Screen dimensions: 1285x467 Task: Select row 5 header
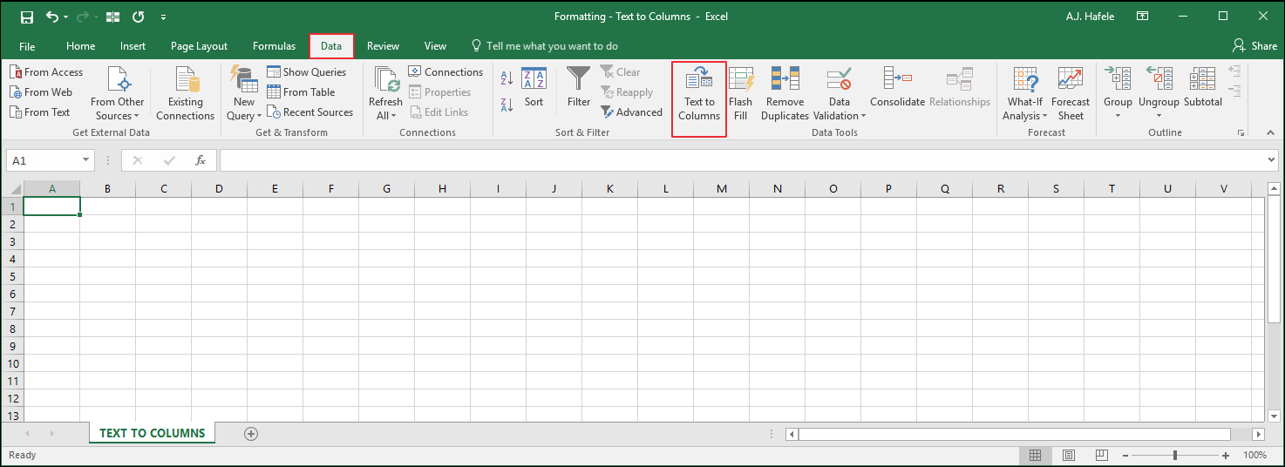[x=12, y=276]
